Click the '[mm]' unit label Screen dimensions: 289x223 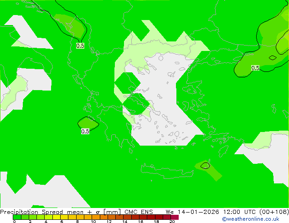click(112, 212)
